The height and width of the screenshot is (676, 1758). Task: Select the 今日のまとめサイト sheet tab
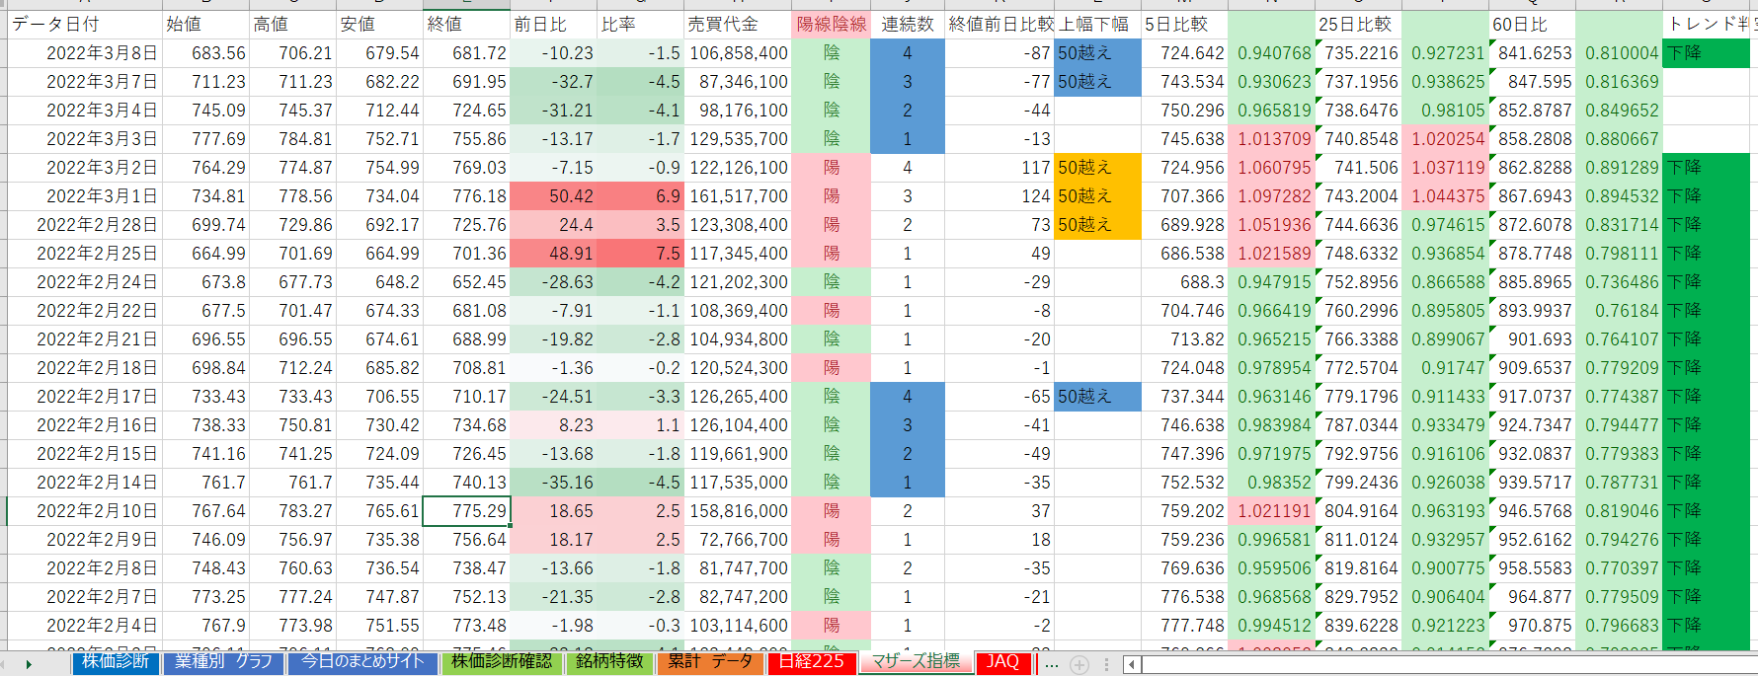362,661
